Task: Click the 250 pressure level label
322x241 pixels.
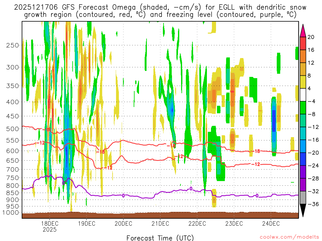Action: pos(13,45)
